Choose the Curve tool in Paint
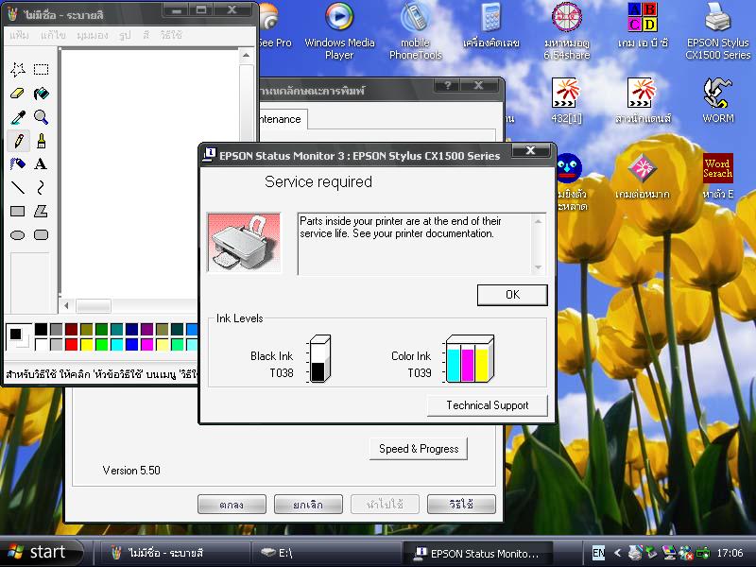This screenshot has height=567, width=756. 41,187
